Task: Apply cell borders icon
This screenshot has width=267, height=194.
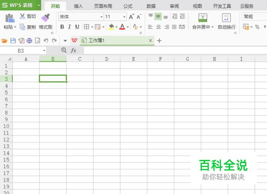Action: (x=86, y=27)
